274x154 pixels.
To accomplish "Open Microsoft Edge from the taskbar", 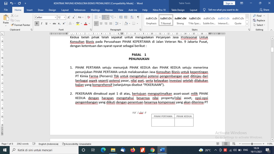I will pyautogui.click(x=103, y=150).
